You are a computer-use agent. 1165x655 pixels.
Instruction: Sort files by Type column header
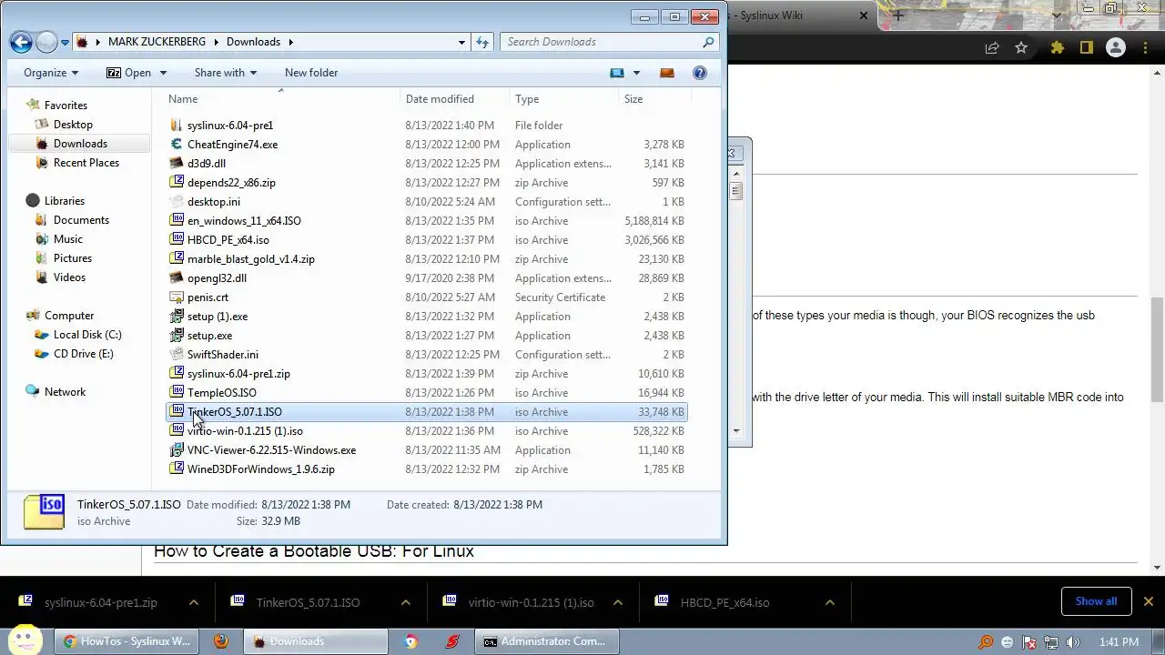[563, 99]
